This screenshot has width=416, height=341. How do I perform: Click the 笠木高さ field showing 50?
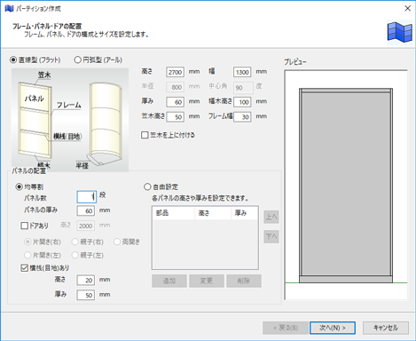tap(176, 116)
